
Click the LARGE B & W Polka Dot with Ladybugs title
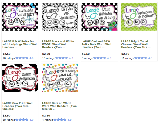tap(20, 44)
